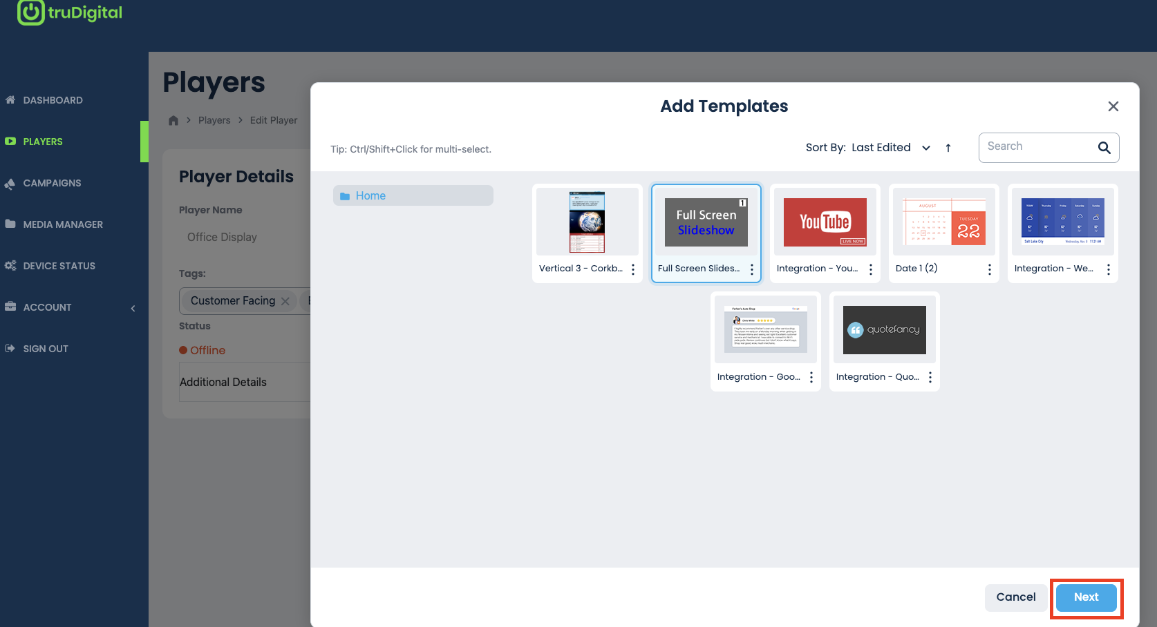This screenshot has height=627, width=1157.
Task: Open options menu for Vertical 3 - Corkb... template
Action: click(x=633, y=269)
